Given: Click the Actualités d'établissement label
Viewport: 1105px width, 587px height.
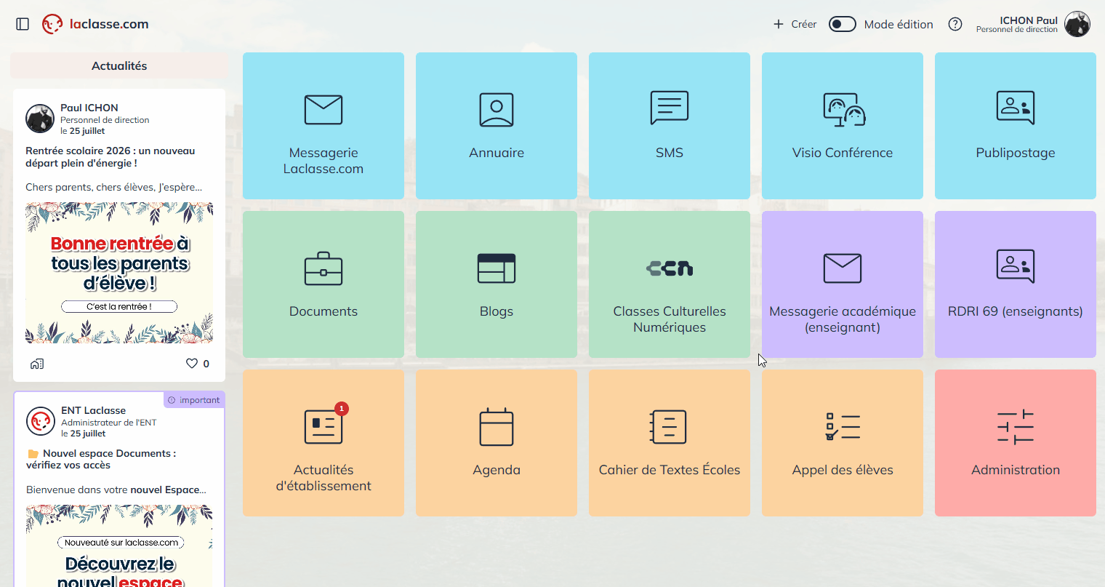Looking at the screenshot, I should tap(324, 478).
